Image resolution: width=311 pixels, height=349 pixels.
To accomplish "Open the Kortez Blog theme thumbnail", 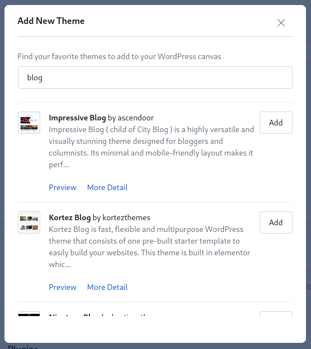I will point(29,222).
